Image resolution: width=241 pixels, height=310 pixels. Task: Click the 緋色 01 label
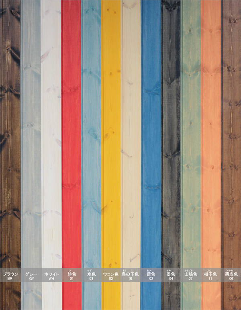coord(71,276)
